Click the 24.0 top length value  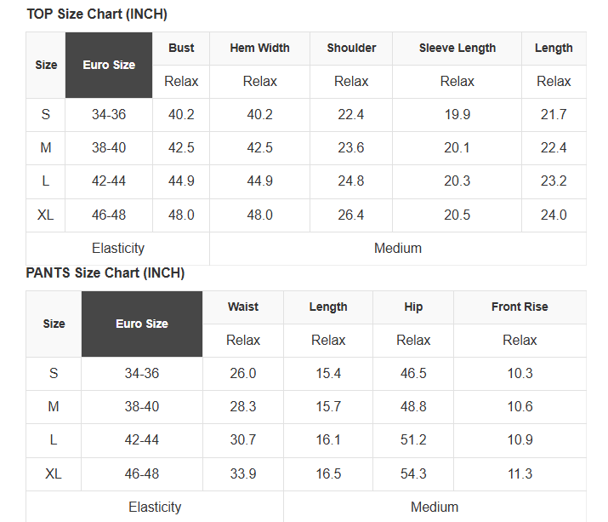[554, 215]
